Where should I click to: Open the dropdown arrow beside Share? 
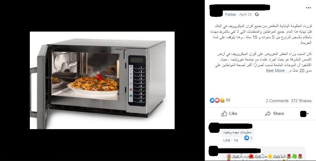(308, 114)
